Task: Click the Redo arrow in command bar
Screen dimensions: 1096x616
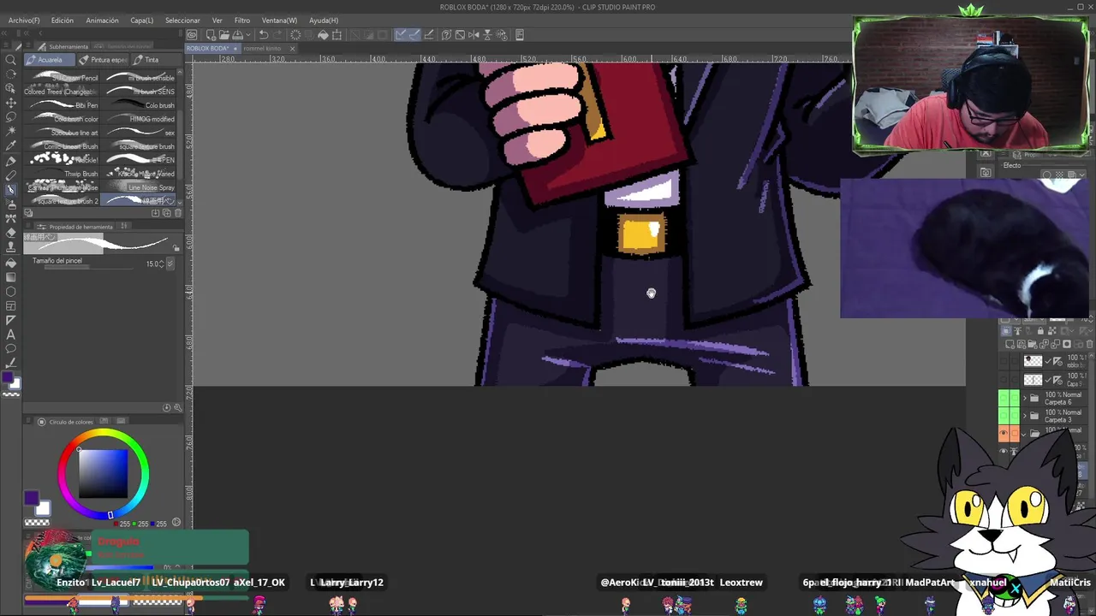Action: 279,35
